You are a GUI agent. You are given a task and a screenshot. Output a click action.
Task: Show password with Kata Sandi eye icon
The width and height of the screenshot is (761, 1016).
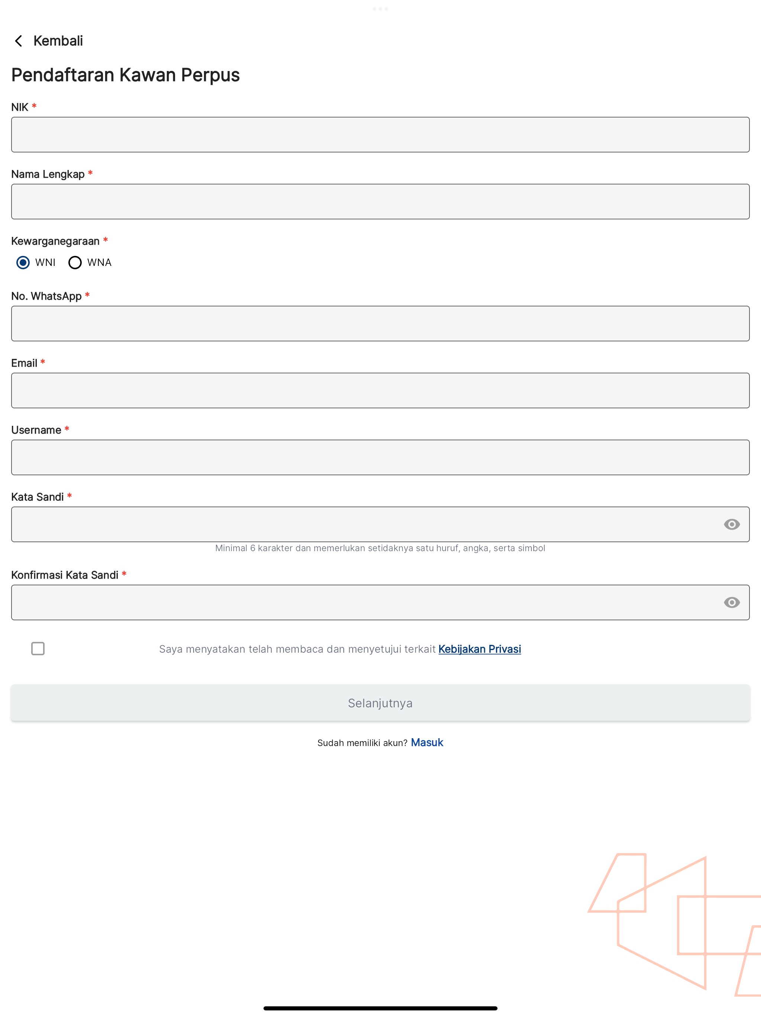pos(732,524)
